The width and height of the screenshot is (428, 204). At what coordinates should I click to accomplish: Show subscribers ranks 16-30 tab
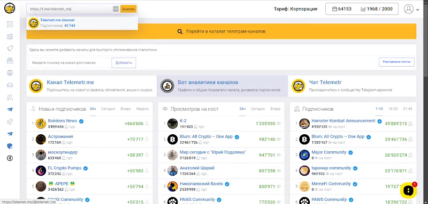pos(393,109)
